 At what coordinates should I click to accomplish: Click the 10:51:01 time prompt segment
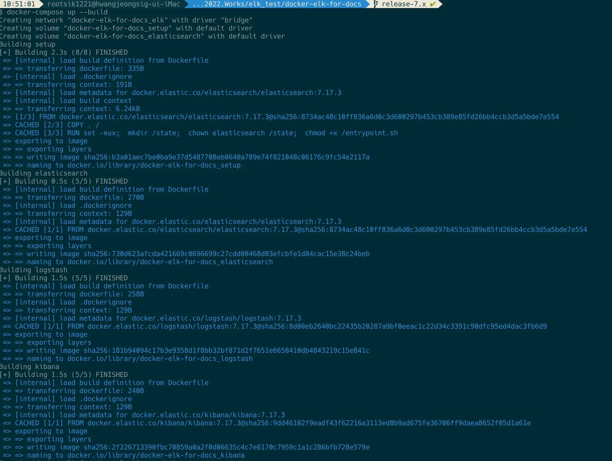[x=19, y=4]
